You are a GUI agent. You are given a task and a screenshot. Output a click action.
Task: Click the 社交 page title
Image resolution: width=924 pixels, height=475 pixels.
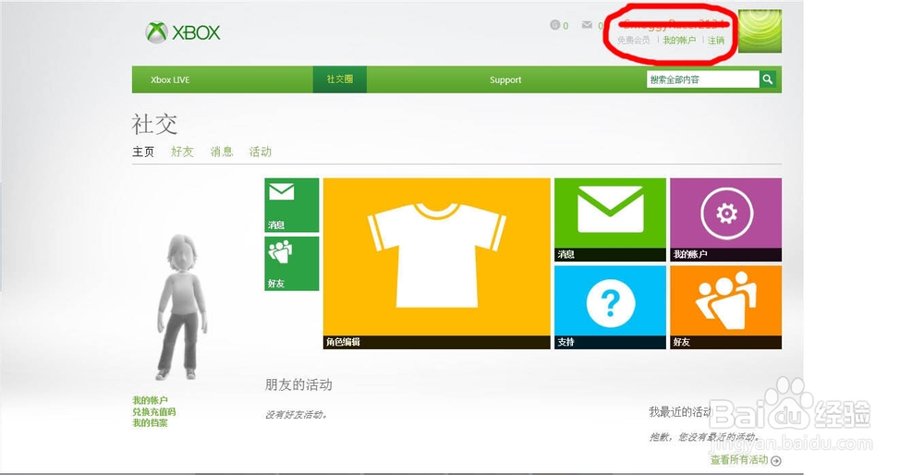[154, 125]
